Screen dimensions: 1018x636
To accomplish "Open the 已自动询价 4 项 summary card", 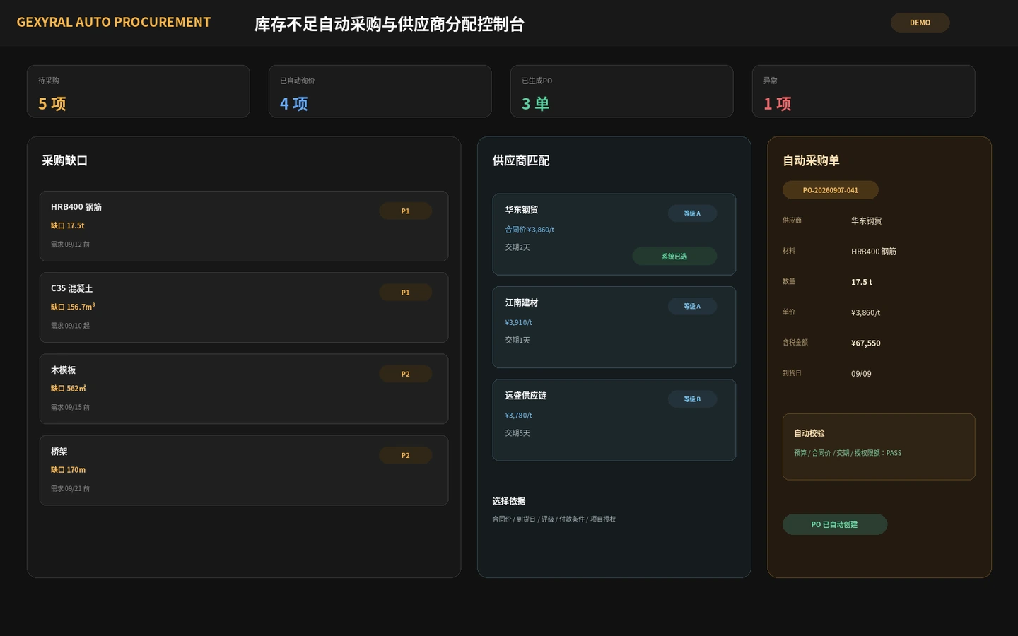I will point(380,91).
